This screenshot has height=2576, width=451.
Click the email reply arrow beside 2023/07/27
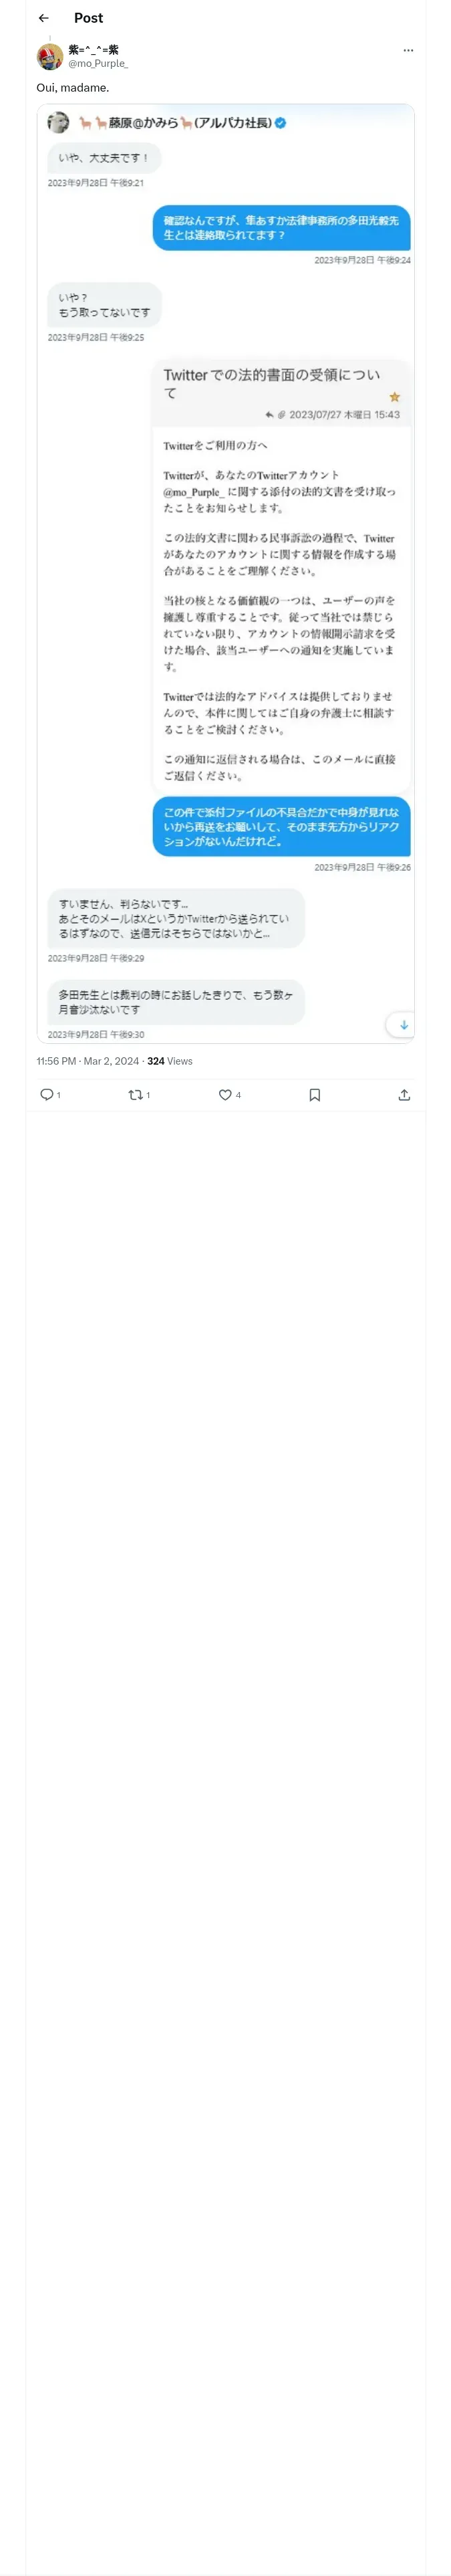point(269,414)
